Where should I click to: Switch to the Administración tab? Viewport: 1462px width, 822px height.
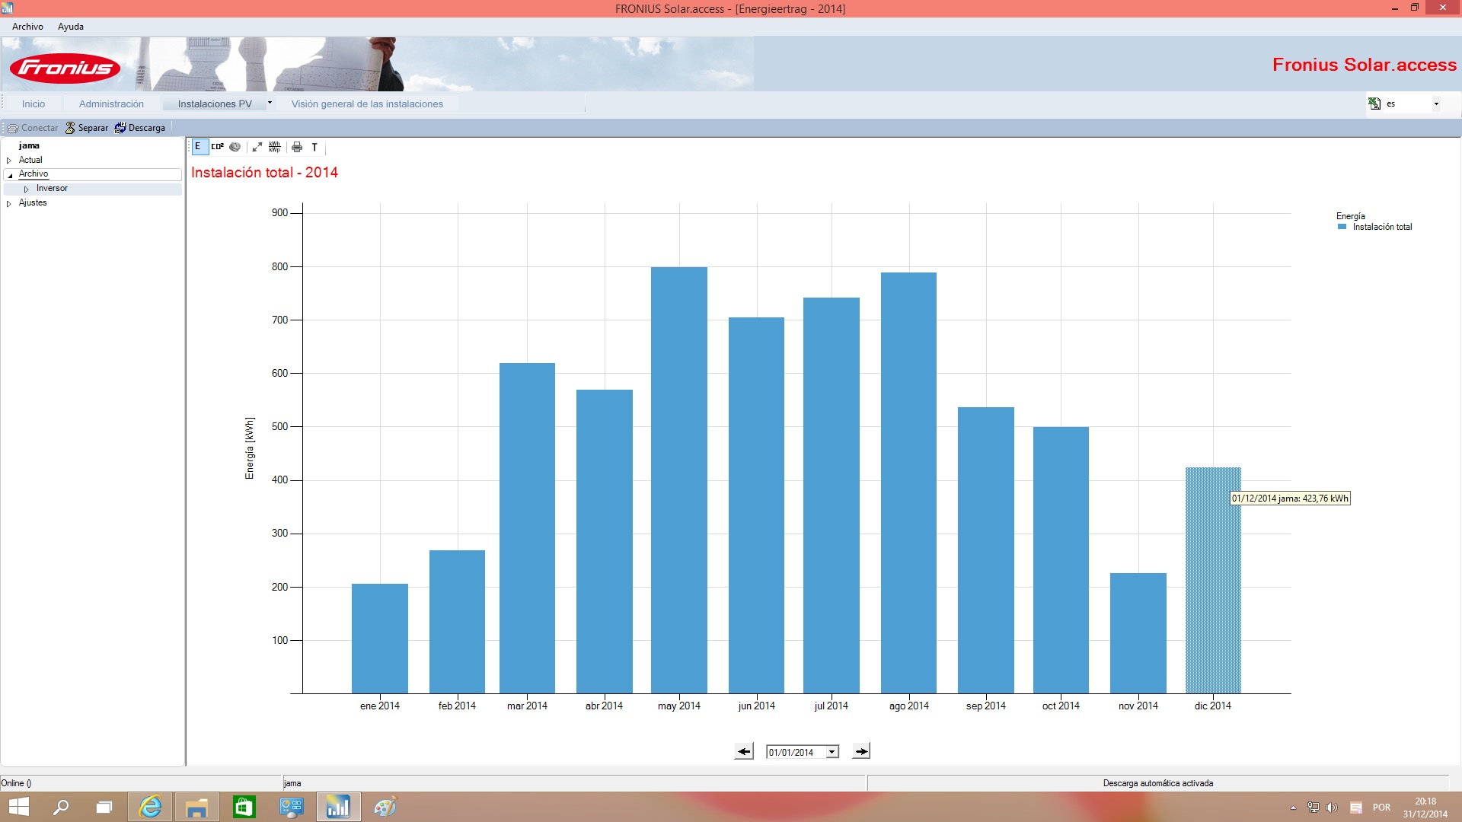[111, 104]
